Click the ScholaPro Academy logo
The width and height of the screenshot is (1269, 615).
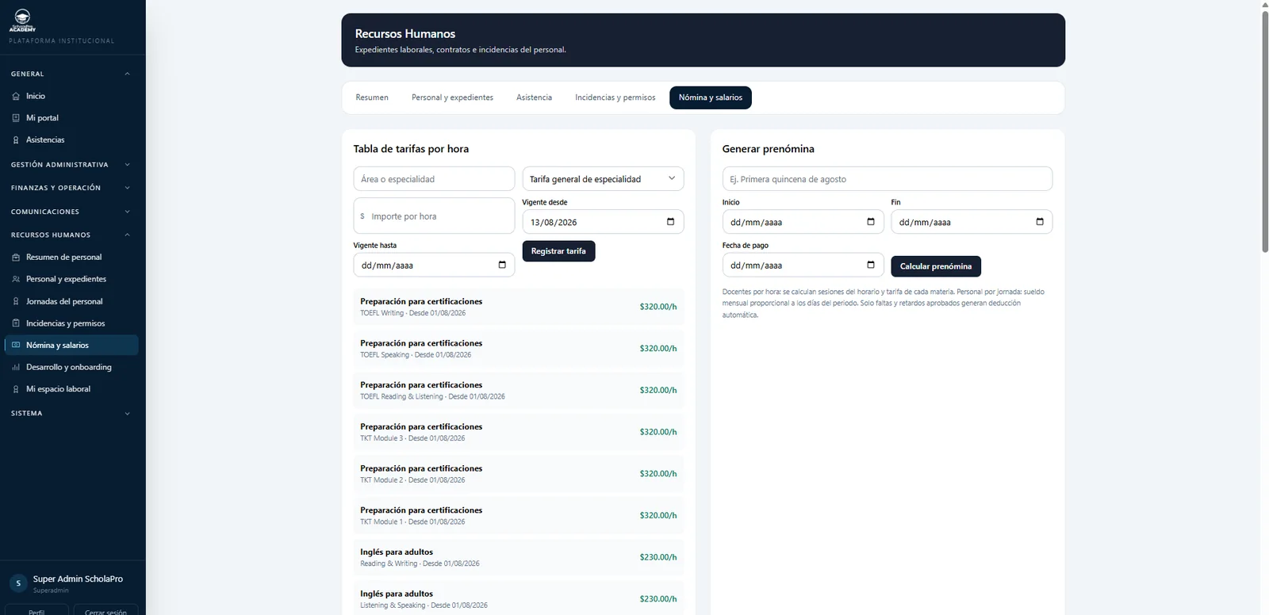(x=22, y=21)
